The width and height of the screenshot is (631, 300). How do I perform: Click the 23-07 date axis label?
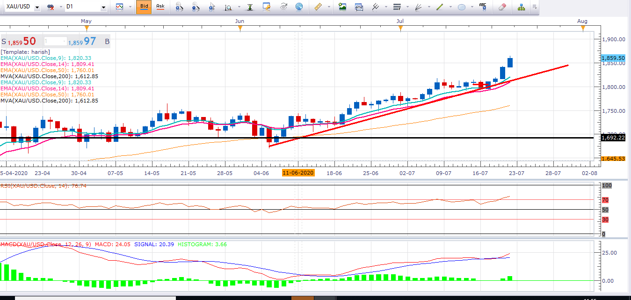tap(516, 173)
